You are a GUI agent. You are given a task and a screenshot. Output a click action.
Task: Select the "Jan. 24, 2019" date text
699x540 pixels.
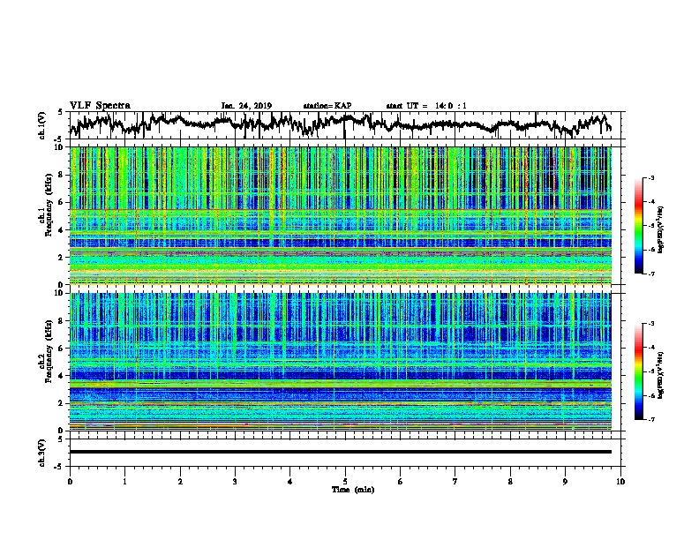click(x=246, y=106)
